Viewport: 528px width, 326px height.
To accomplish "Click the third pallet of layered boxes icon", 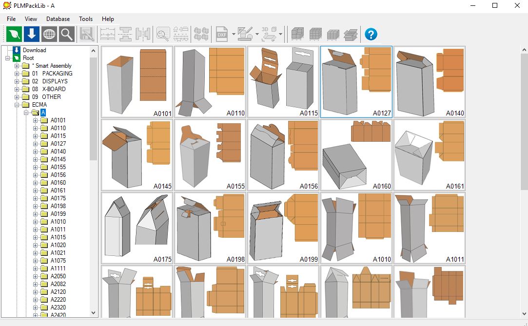I will pyautogui.click(x=333, y=34).
